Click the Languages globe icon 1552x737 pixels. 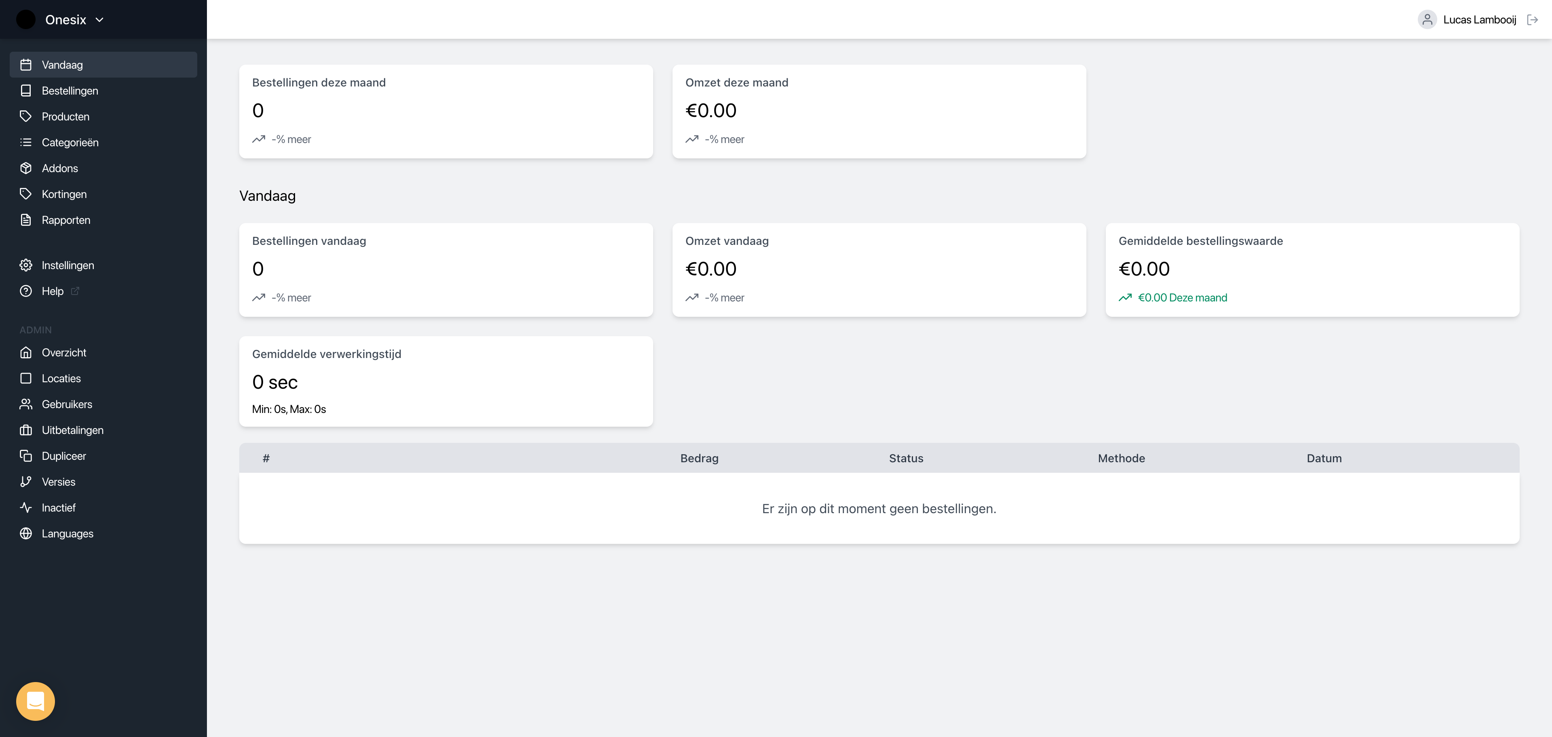click(x=26, y=533)
